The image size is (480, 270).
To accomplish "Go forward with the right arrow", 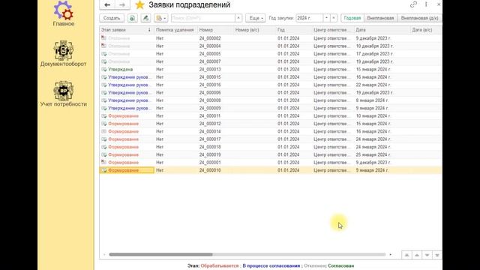I will click(122, 5).
